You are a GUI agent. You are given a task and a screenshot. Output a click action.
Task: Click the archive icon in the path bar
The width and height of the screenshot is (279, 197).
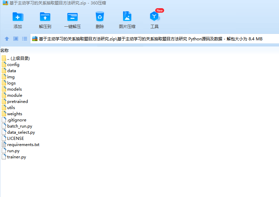coord(35,39)
